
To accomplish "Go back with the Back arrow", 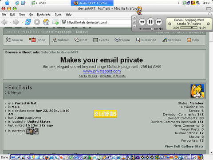I will [x=4, y=22].
